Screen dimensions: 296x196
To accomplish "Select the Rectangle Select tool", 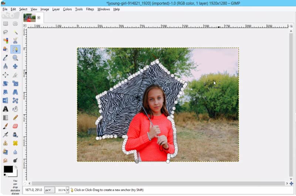I will [6, 24].
